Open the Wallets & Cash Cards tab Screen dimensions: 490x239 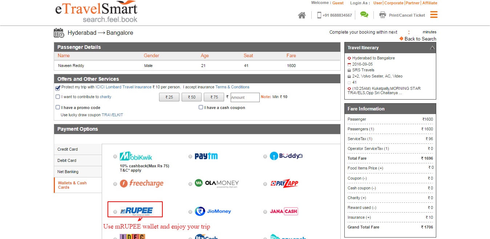[x=78, y=185]
